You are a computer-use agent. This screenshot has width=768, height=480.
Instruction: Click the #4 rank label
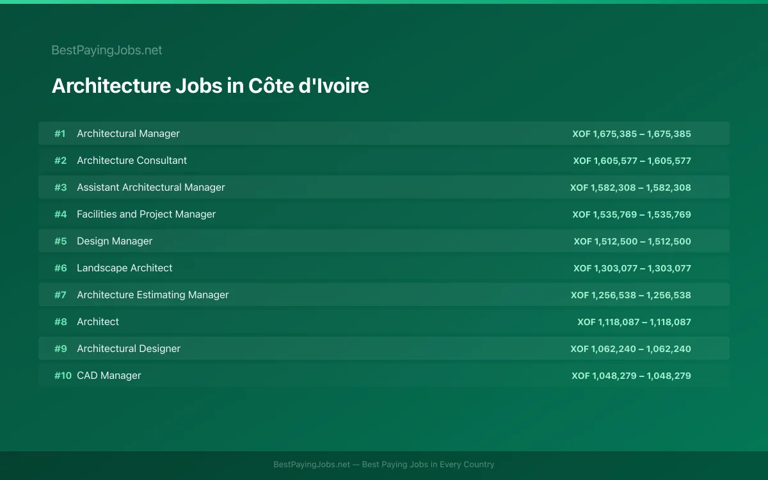point(60,214)
